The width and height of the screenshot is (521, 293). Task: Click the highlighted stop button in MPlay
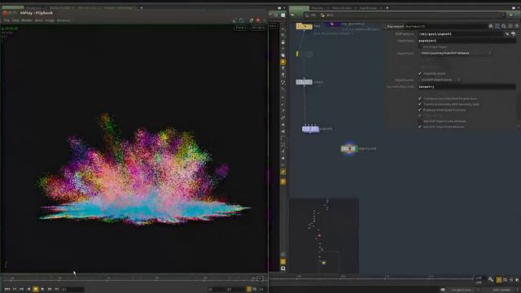click(36, 289)
